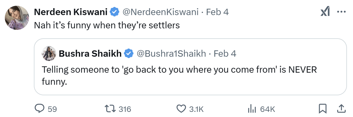
Task: Open the @Bushra1Shaikh handle link
Action: coord(171,53)
